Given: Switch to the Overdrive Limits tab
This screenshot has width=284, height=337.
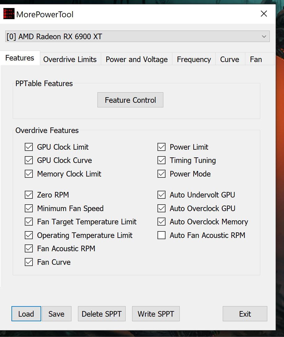Looking at the screenshot, I should pos(70,59).
